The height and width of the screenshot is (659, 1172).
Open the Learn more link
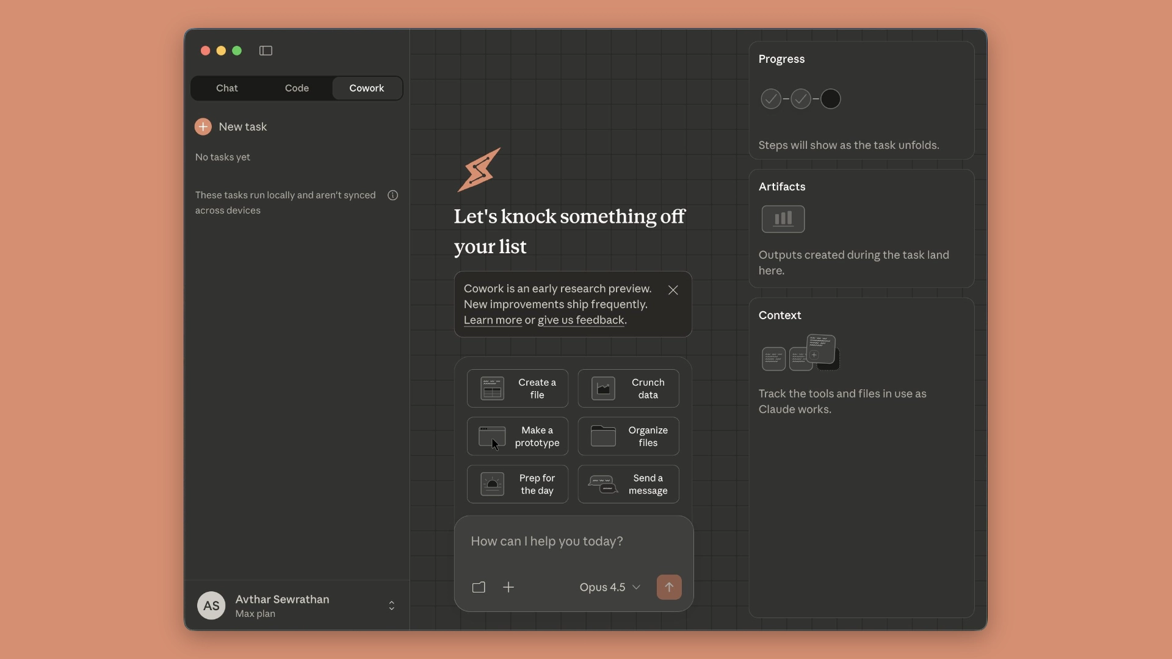493,320
